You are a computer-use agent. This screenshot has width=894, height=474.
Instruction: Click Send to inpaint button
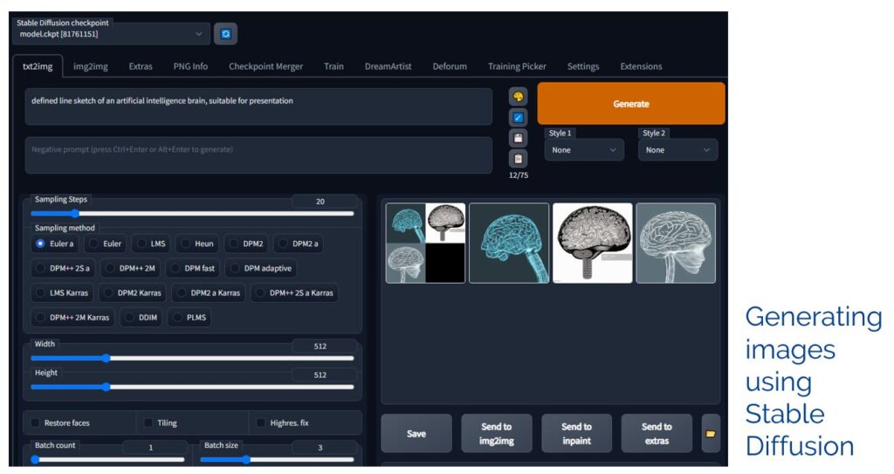[x=576, y=434]
